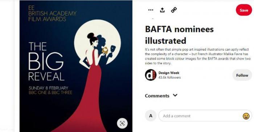The width and height of the screenshot is (254, 132).
Task: Click the share/upload icon
Action: [162, 10]
